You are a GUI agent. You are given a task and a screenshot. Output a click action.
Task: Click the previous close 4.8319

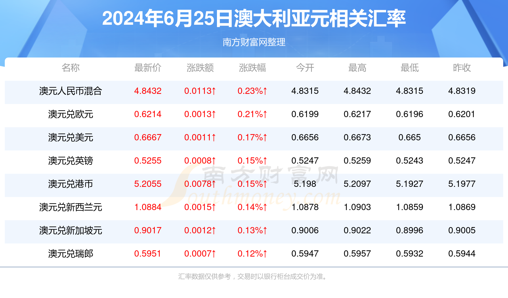462,91
